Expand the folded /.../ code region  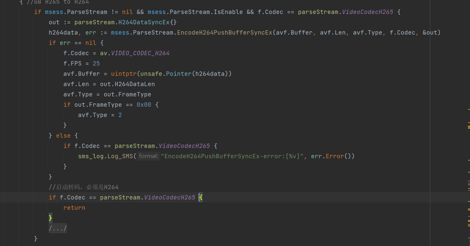(x=58, y=228)
